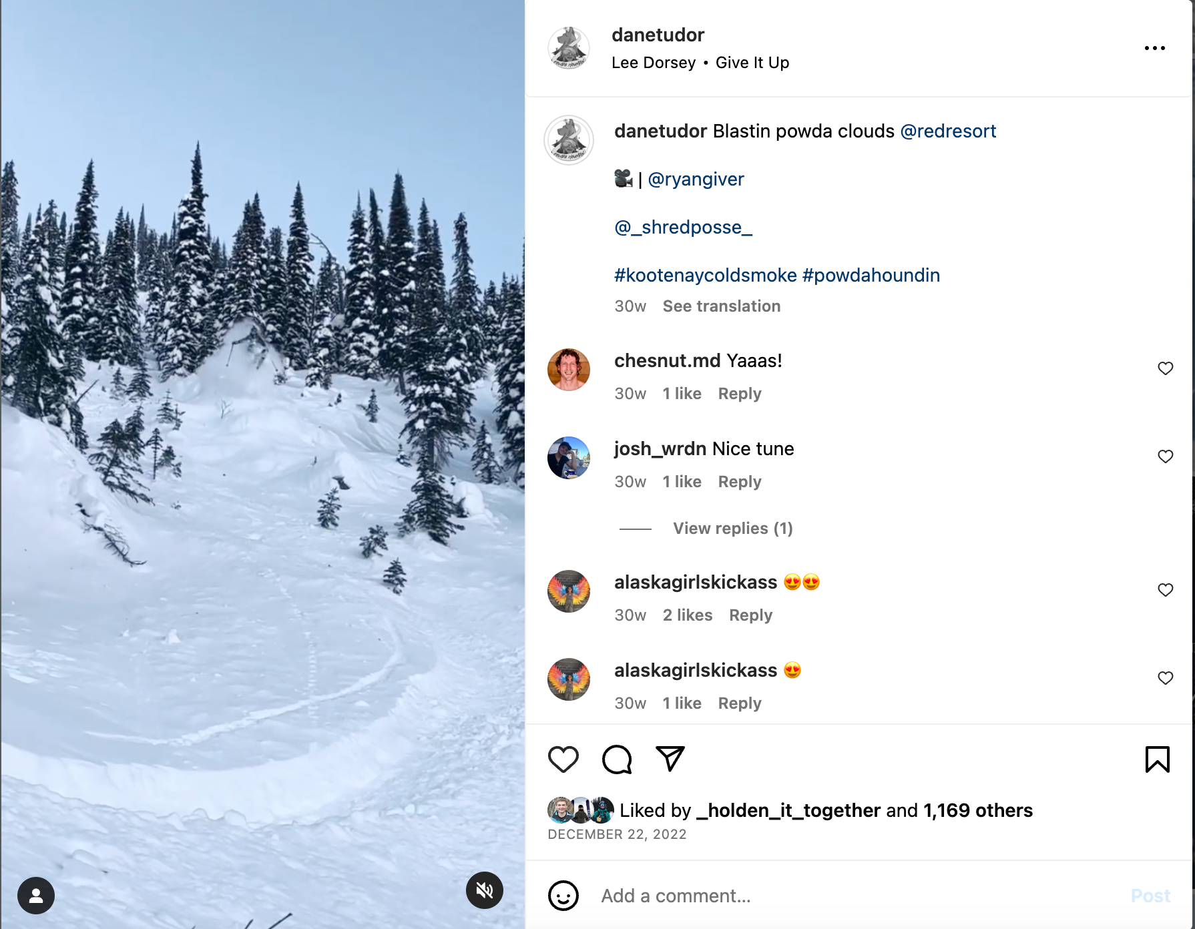This screenshot has width=1195, height=929.
Task: Like the post with the heart icon
Action: [563, 759]
